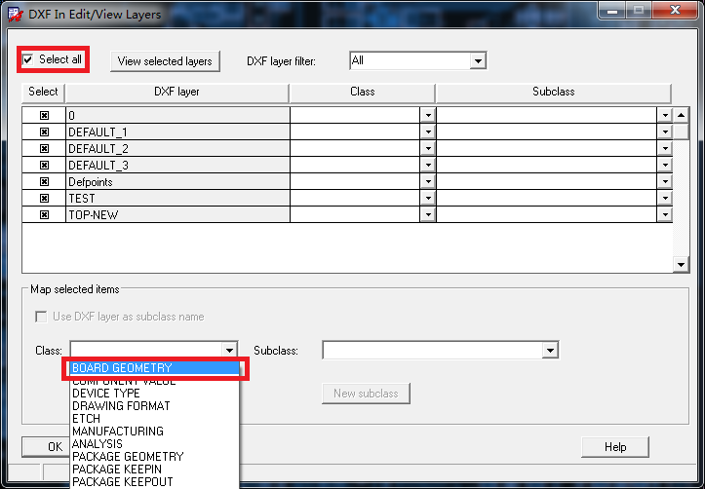Click the View selected layers button

165,61
